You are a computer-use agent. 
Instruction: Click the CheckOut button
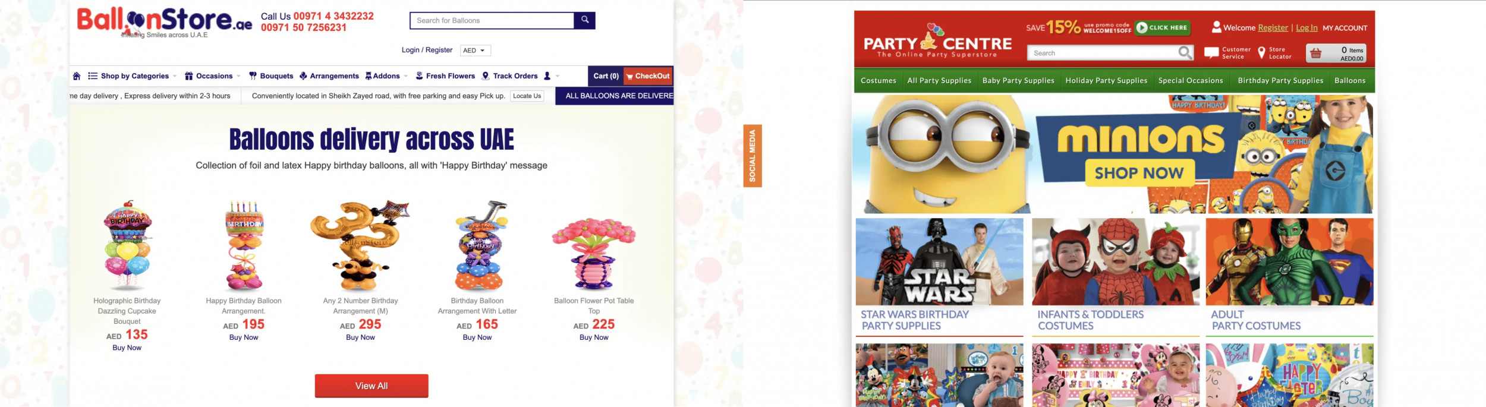click(x=648, y=76)
